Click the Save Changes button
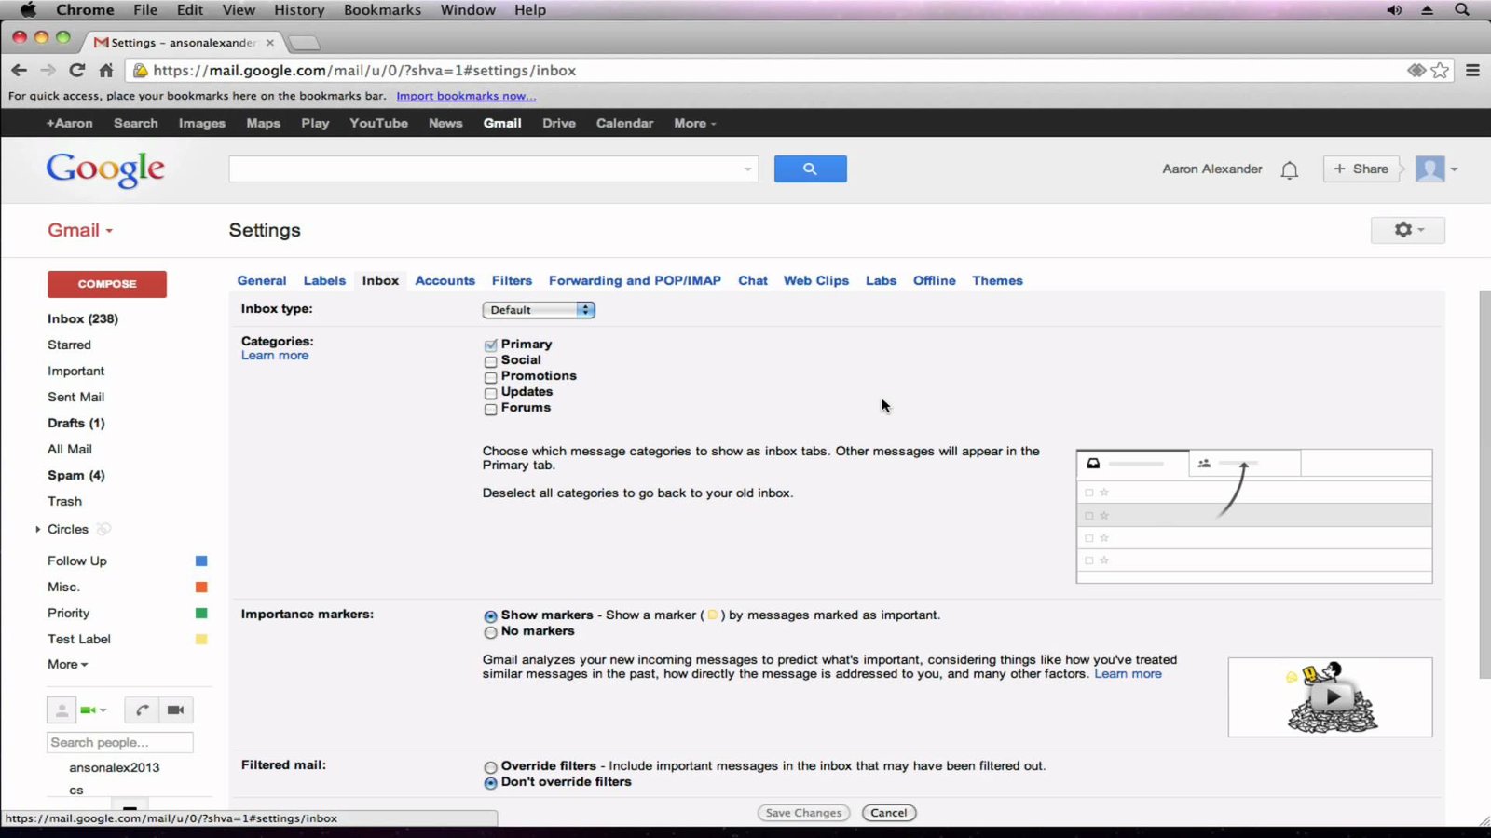This screenshot has height=838, width=1491. tap(803, 813)
